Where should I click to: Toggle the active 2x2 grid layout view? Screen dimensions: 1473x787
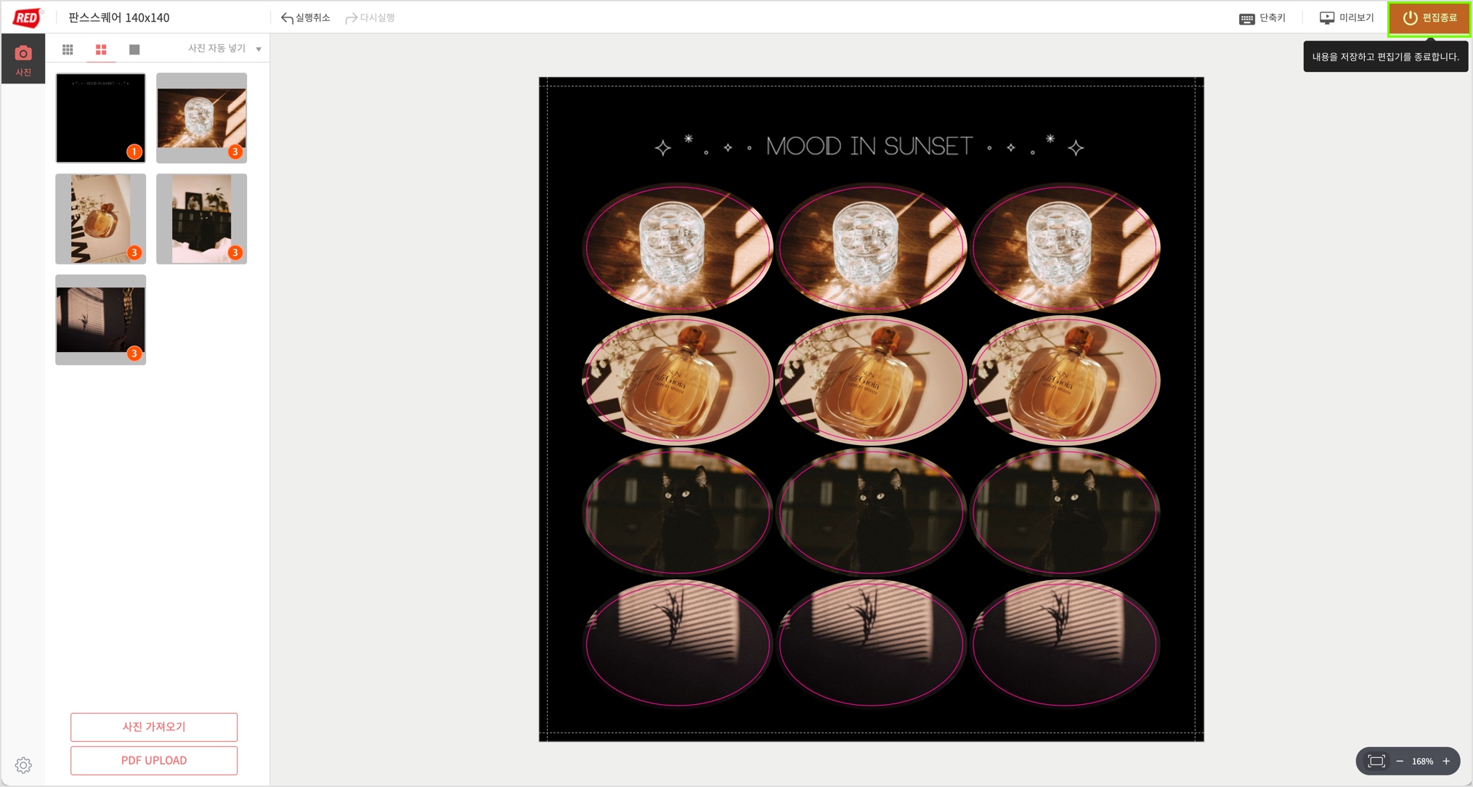coord(101,49)
